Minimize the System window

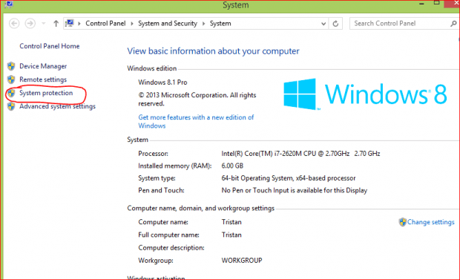pyautogui.click(x=422, y=4)
